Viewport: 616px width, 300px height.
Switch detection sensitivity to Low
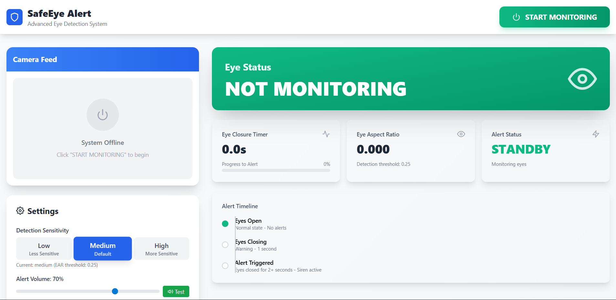point(44,249)
